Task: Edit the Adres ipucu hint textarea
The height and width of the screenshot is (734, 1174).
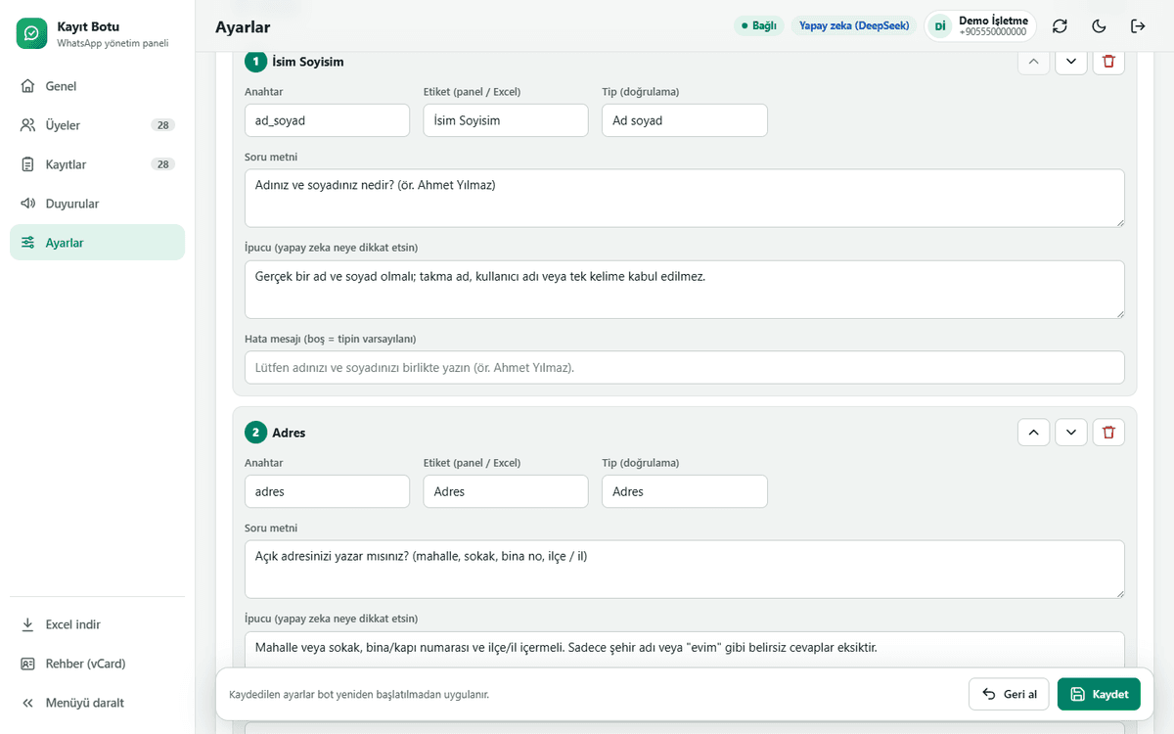Action: [685, 652]
